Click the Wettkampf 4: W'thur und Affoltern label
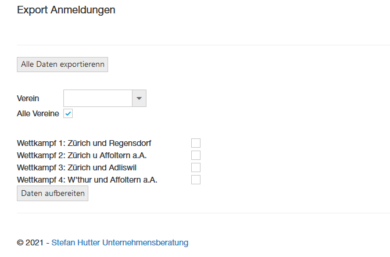This screenshot has width=390, height=257. (87, 180)
